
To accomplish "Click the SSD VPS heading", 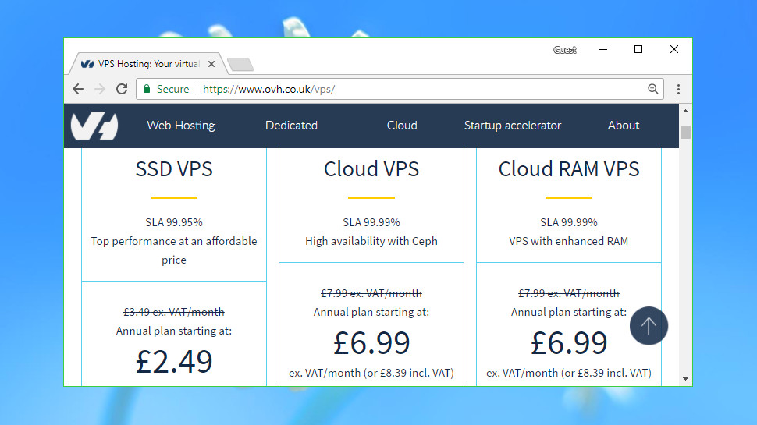I will [x=174, y=169].
